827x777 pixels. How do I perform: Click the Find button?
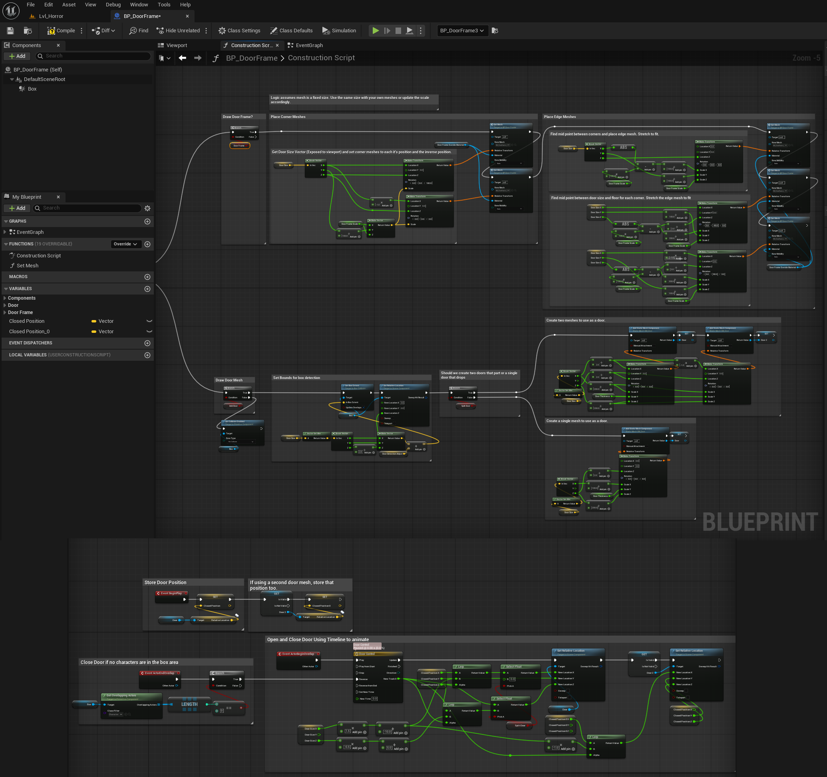point(139,30)
